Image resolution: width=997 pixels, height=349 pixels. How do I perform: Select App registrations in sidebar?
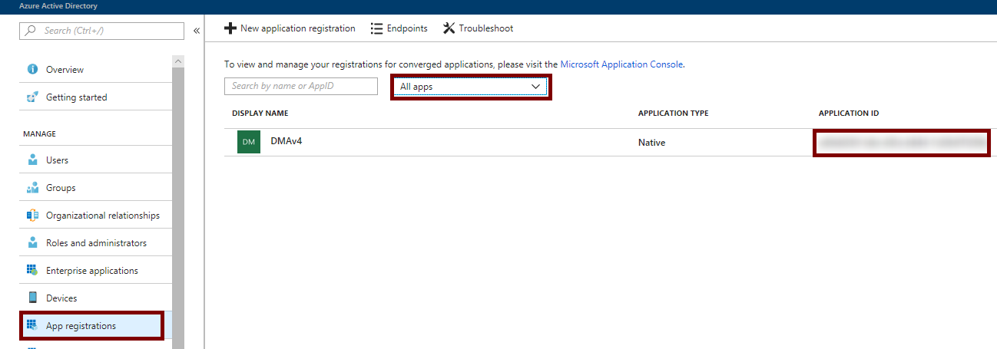(x=91, y=326)
